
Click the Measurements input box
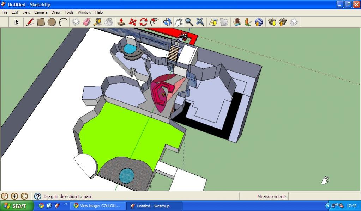click(324, 196)
